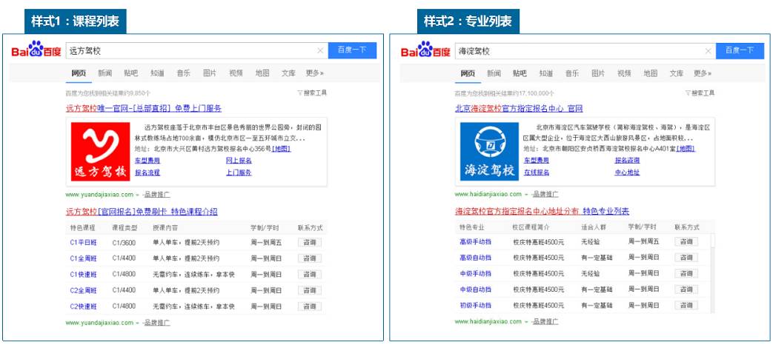Screen dimensions: 773x345
Task: Open 远方驾校唯一官网 result title link
Action: click(144, 108)
